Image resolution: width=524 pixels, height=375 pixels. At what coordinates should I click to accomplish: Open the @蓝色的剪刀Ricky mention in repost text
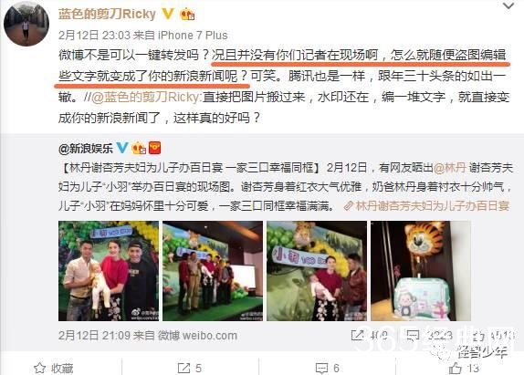tap(146, 98)
